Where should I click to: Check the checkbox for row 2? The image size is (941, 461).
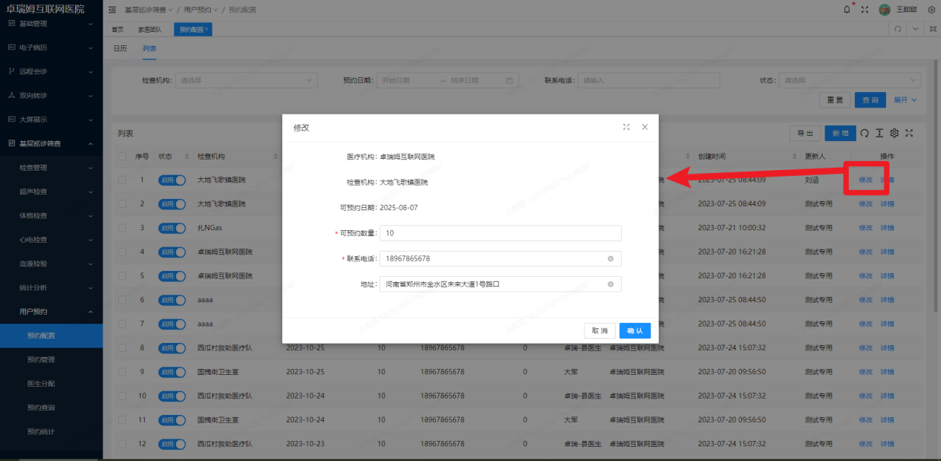pyautogui.click(x=122, y=204)
